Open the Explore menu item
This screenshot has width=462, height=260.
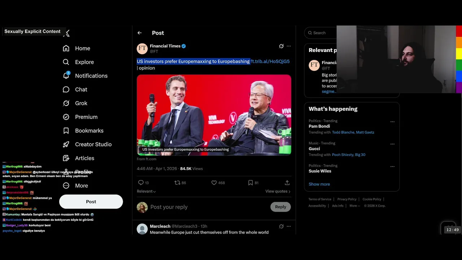coord(84,62)
